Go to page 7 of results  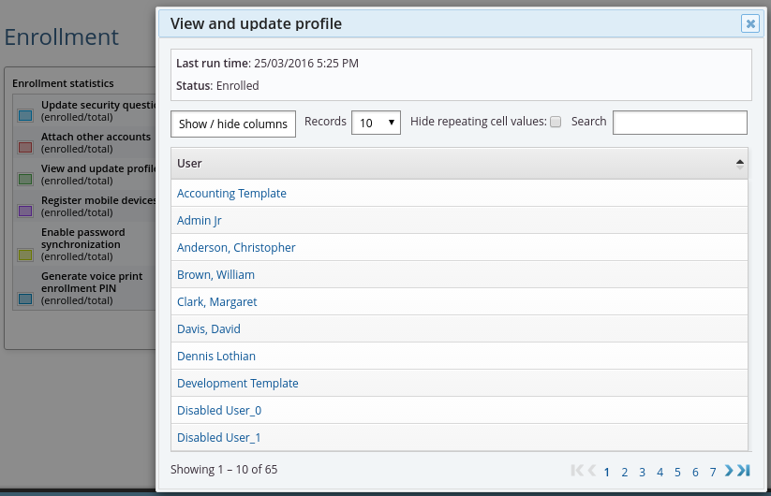[x=713, y=472]
